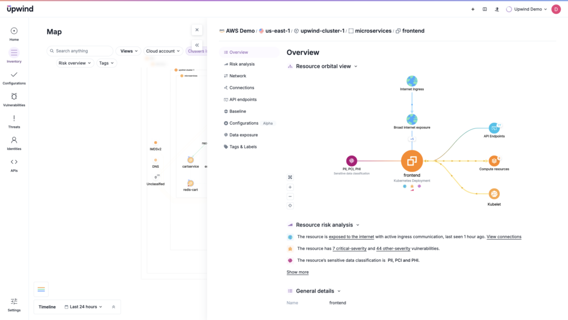This screenshot has width=568, height=320.
Task: Collapse Resource risk analysis section
Action: 358,225
